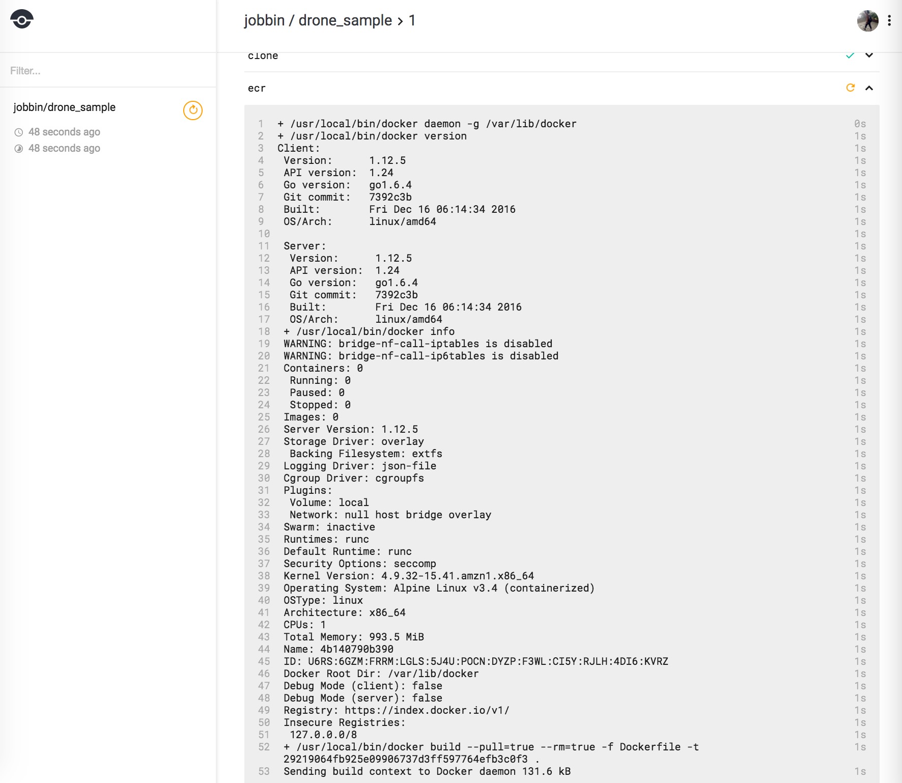Click the running build status icon in sidebar
The width and height of the screenshot is (902, 783).
tap(193, 110)
